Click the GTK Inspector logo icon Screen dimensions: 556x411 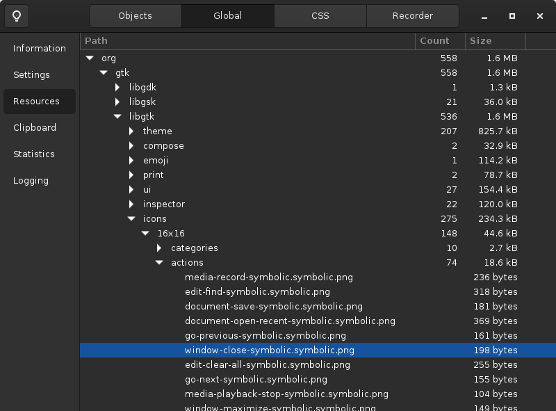tap(17, 14)
